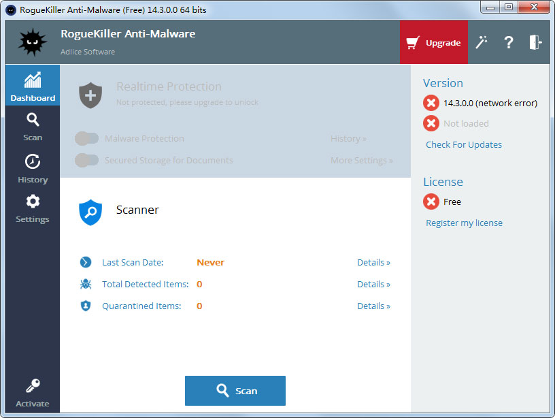555x418 pixels.
Task: Click Register my license
Action: tap(464, 223)
